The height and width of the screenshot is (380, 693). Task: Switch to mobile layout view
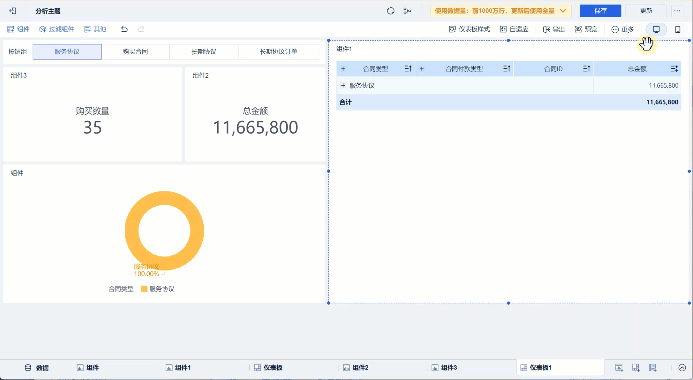click(x=678, y=29)
